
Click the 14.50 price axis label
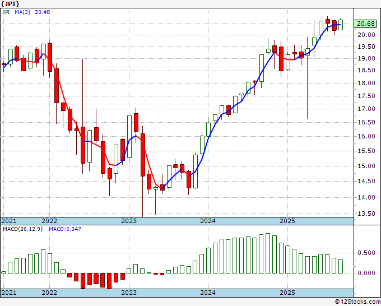coord(366,181)
